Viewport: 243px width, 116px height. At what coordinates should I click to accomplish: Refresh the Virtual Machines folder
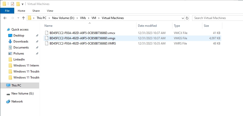click(x=187, y=18)
